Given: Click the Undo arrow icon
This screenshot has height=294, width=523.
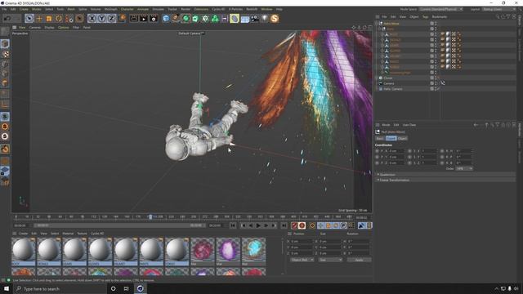Looking at the screenshot, I should pyautogui.click(x=7, y=18).
